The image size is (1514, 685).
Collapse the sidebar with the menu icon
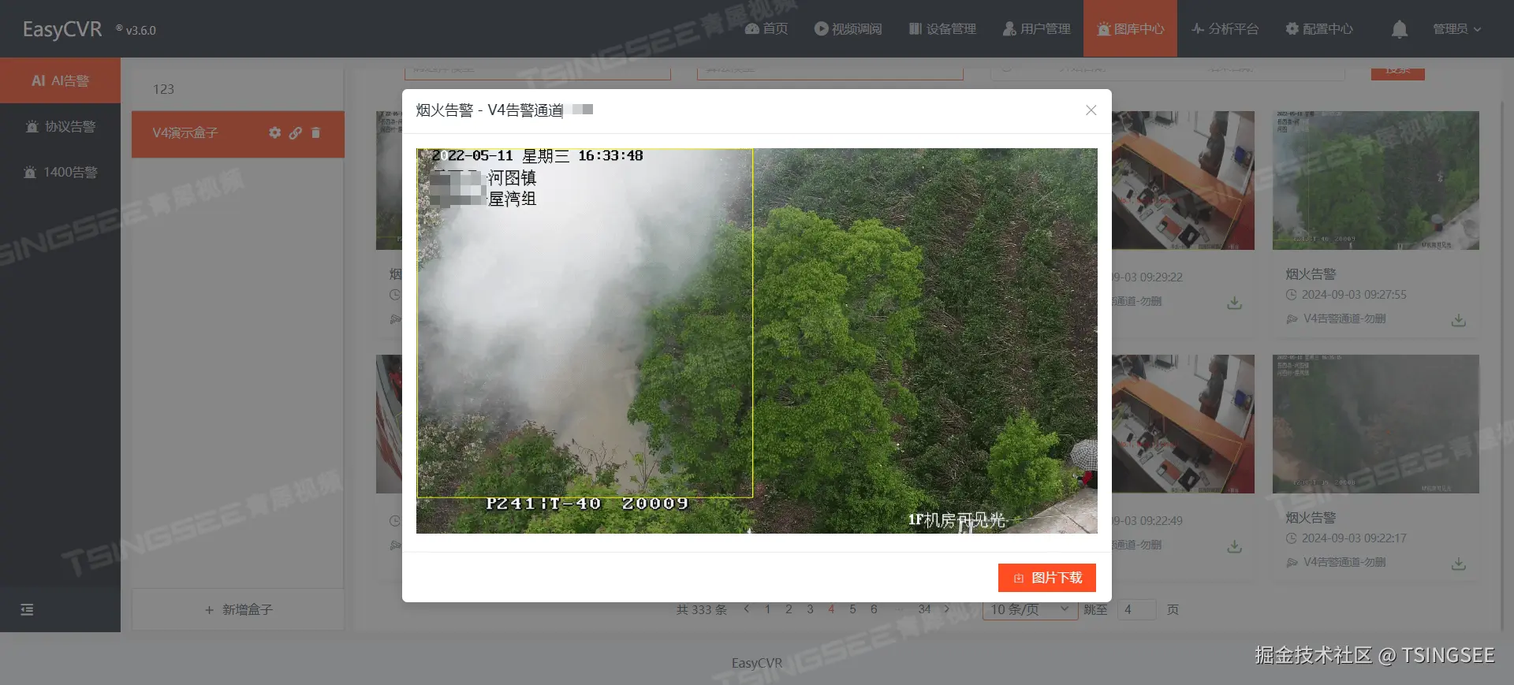[x=27, y=609]
